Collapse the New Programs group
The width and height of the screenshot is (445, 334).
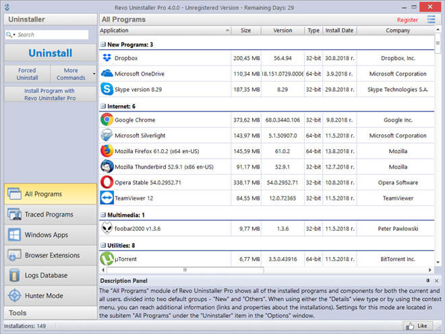tap(102, 45)
